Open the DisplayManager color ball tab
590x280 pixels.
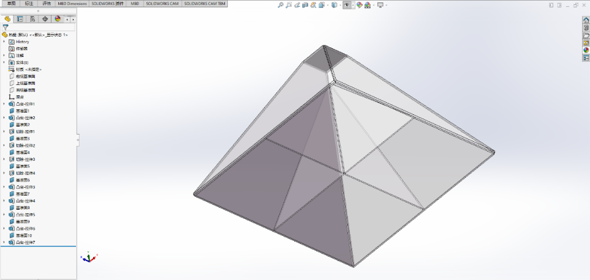click(58, 19)
